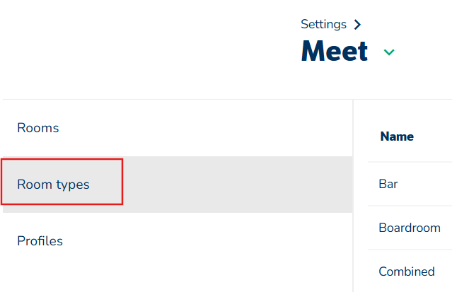This screenshot has height=292, width=452.
Task: Select the Meet page title
Action: [335, 51]
